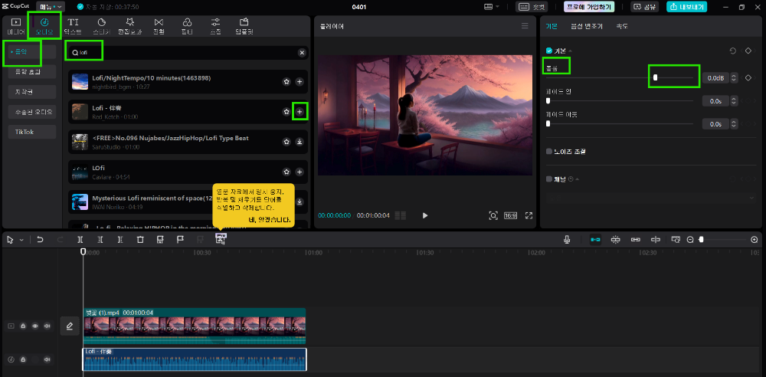The height and width of the screenshot is (377, 766).
Task: Collapse the Channel section arrow
Action: click(x=577, y=179)
